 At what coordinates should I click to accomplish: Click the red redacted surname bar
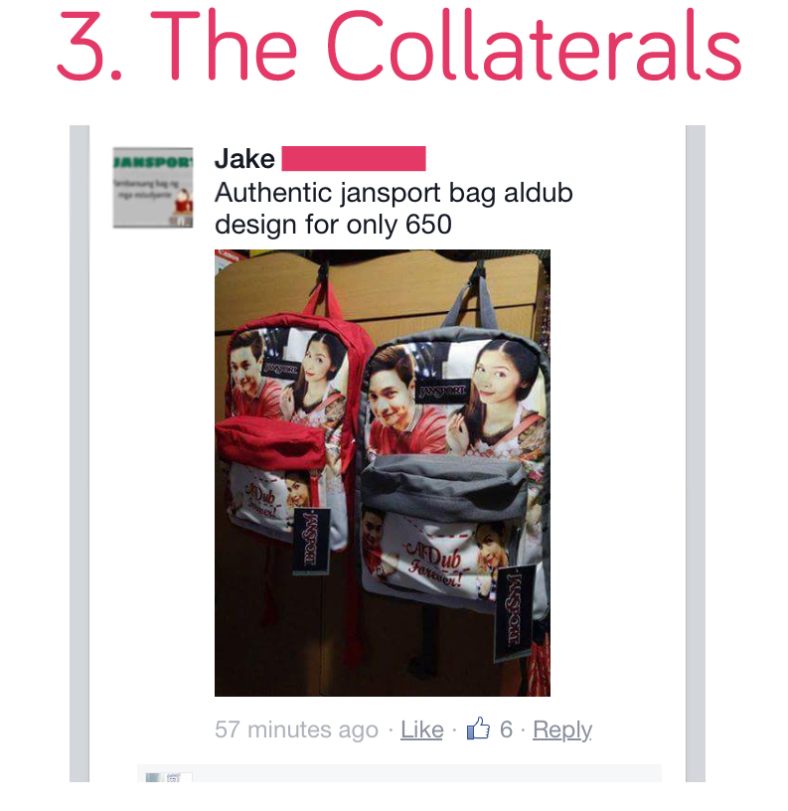pyautogui.click(x=354, y=158)
